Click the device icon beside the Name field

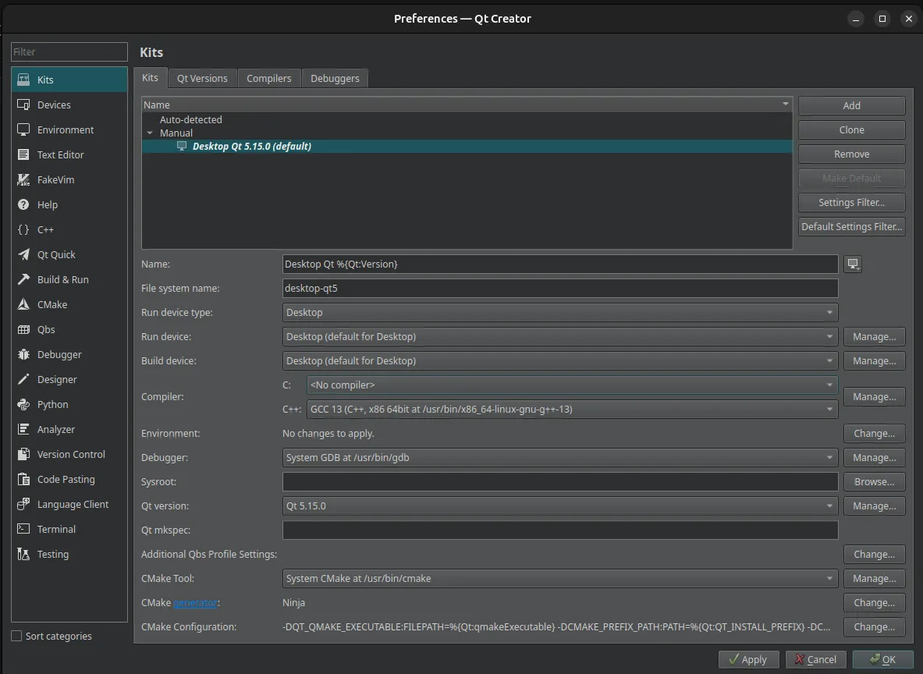point(852,264)
